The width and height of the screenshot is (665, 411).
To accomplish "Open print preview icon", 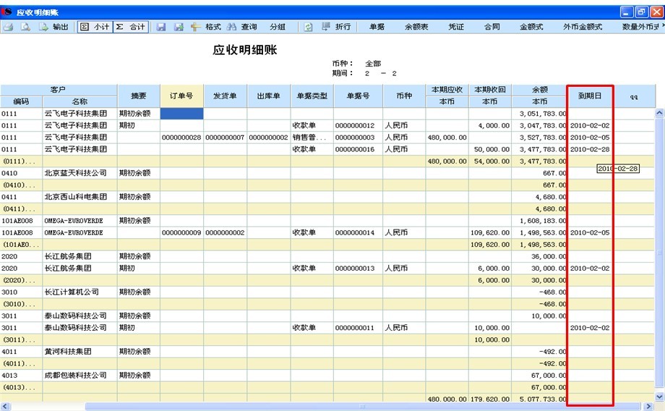I will tap(26, 27).
